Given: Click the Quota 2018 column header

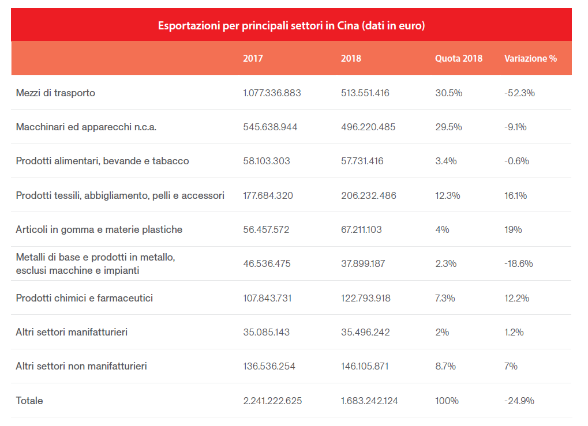Looking at the screenshot, I should [459, 58].
